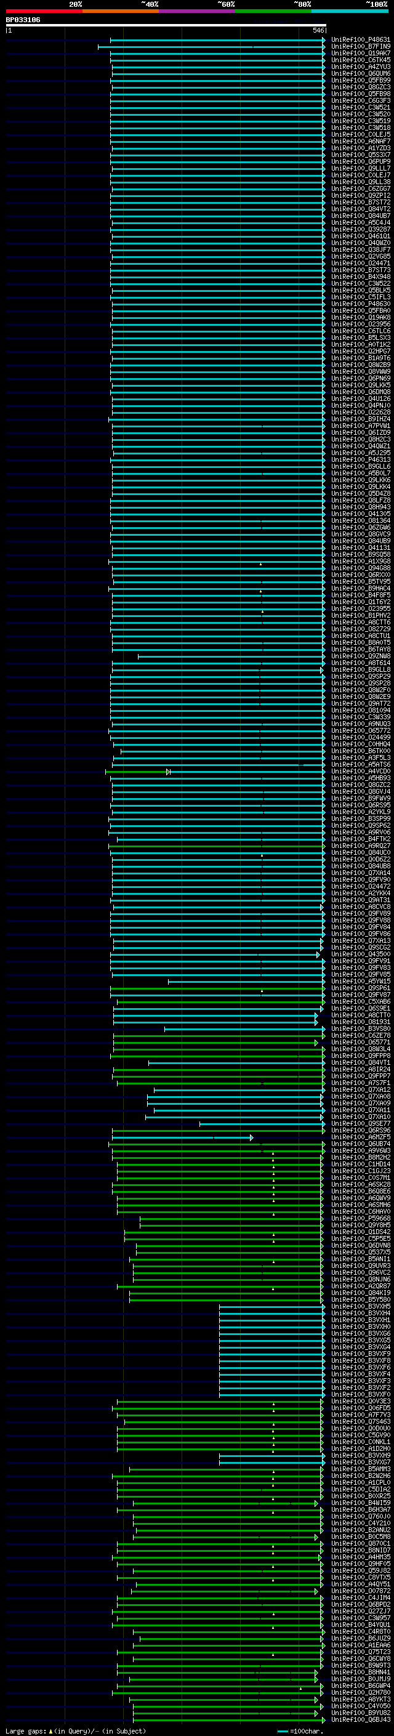
Task: Click the UniRef100_Q9SE77 label
Action: pyautogui.click(x=360, y=1123)
